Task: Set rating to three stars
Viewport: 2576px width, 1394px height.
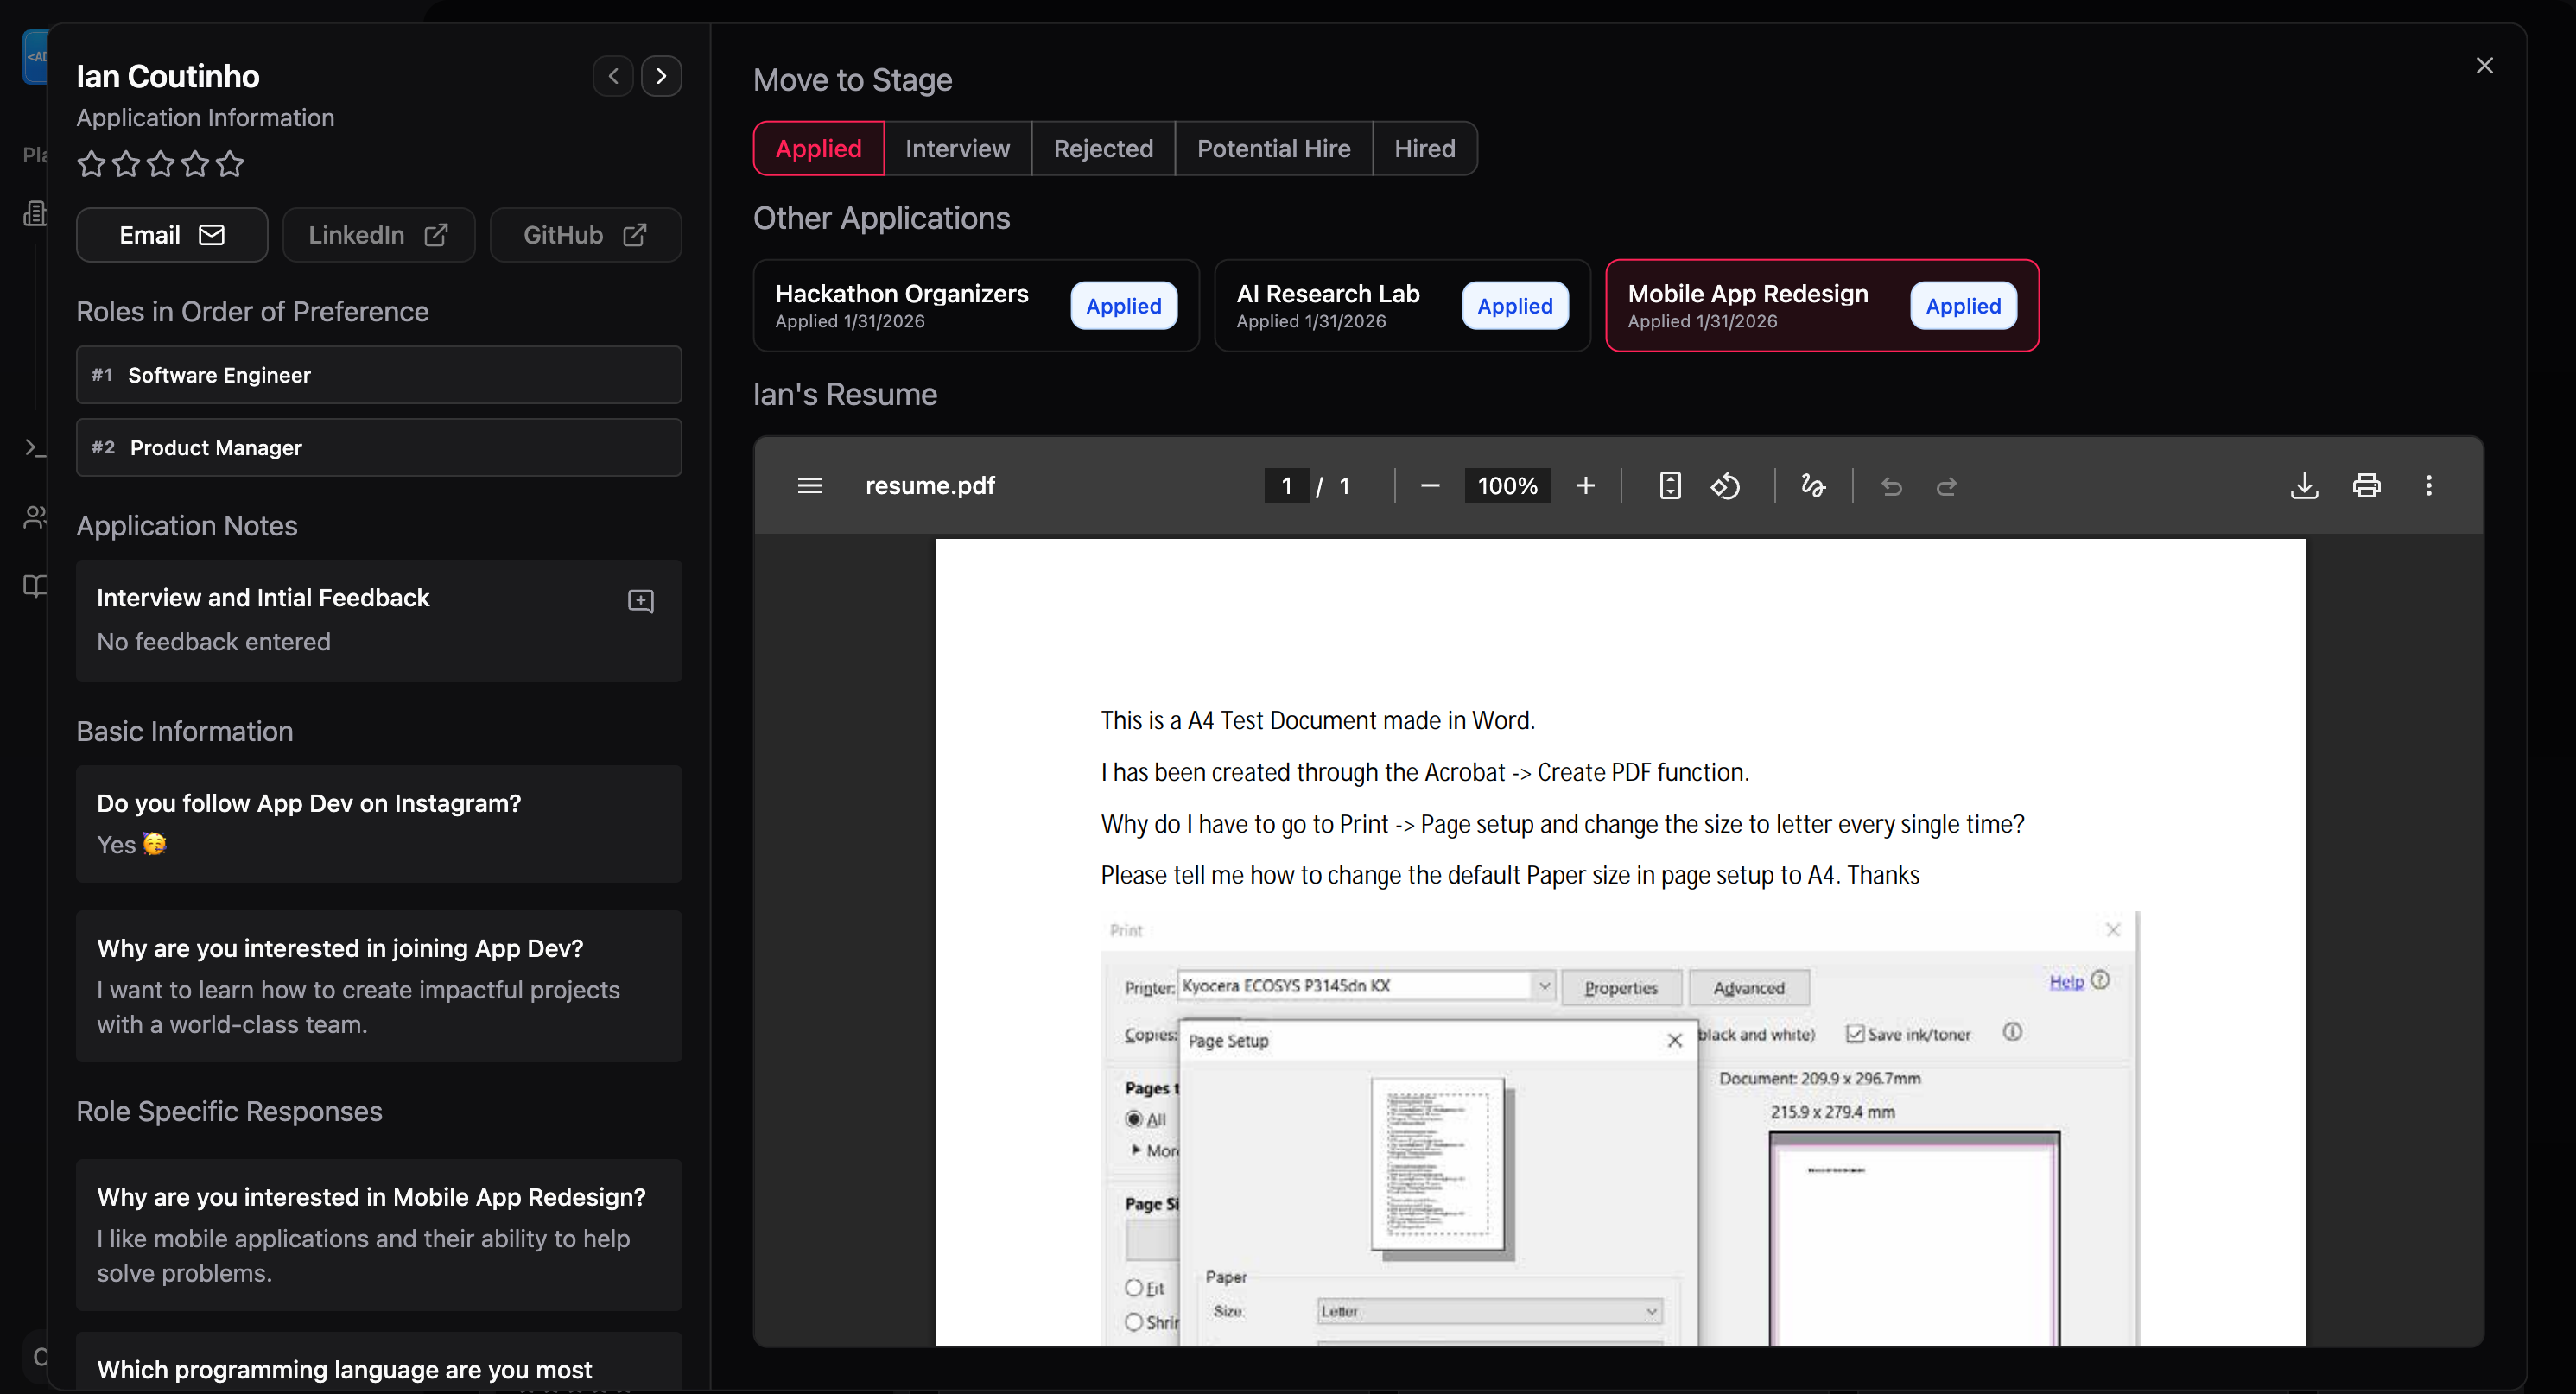Action: click(x=160, y=163)
